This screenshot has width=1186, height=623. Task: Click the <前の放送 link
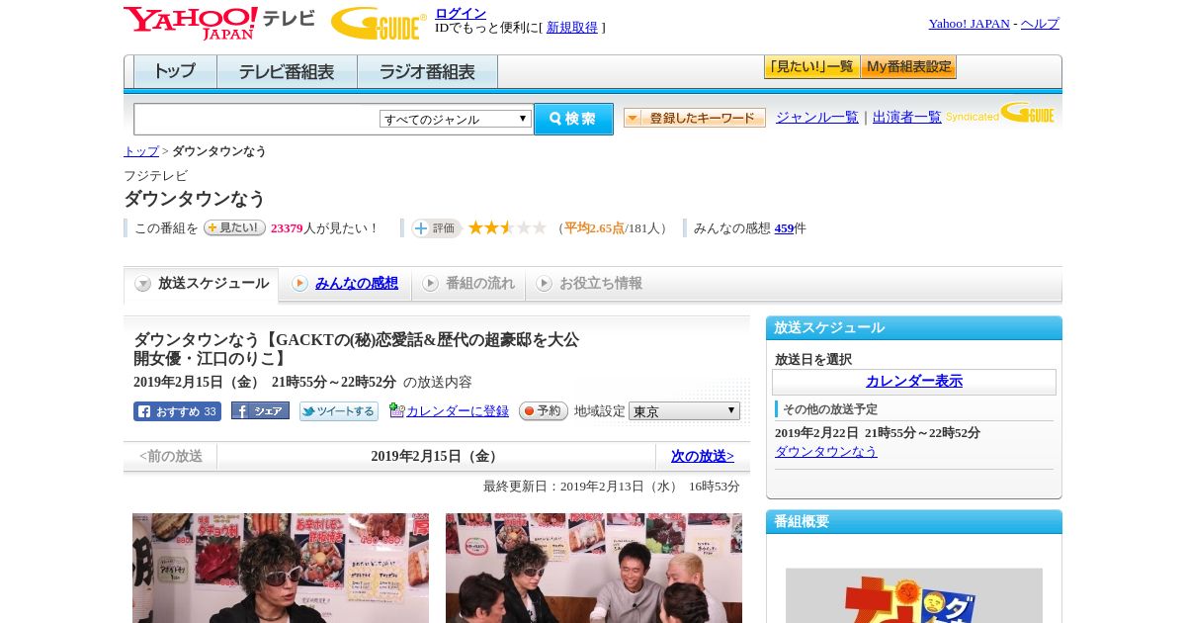[x=171, y=456]
